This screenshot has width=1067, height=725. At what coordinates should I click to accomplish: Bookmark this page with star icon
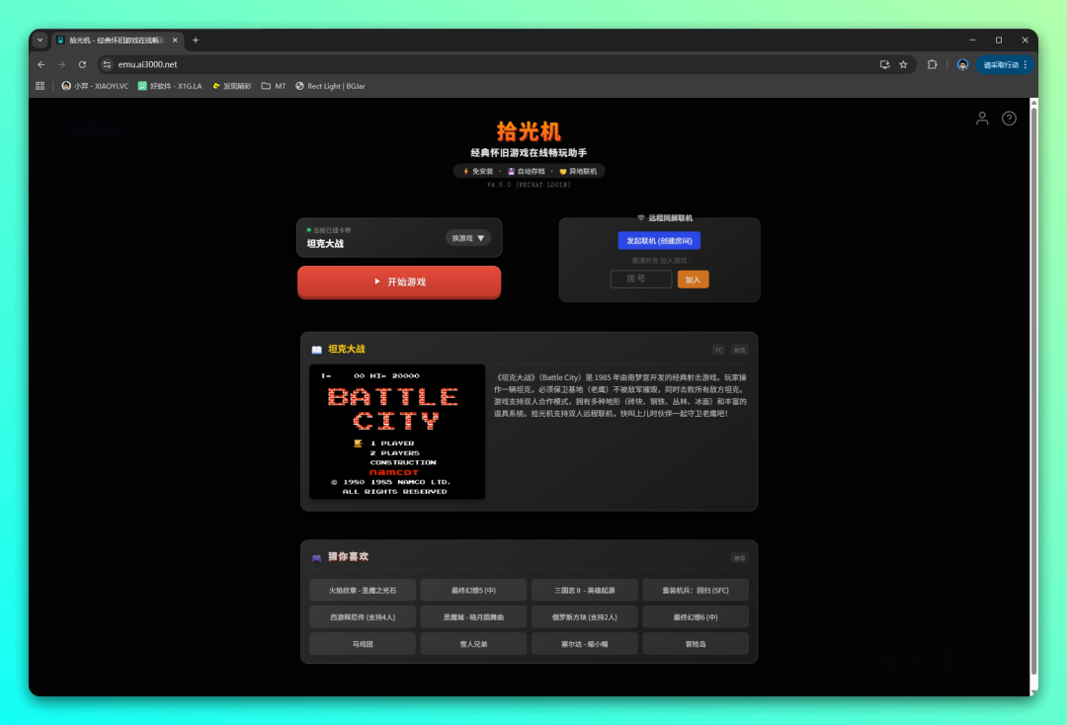point(903,64)
